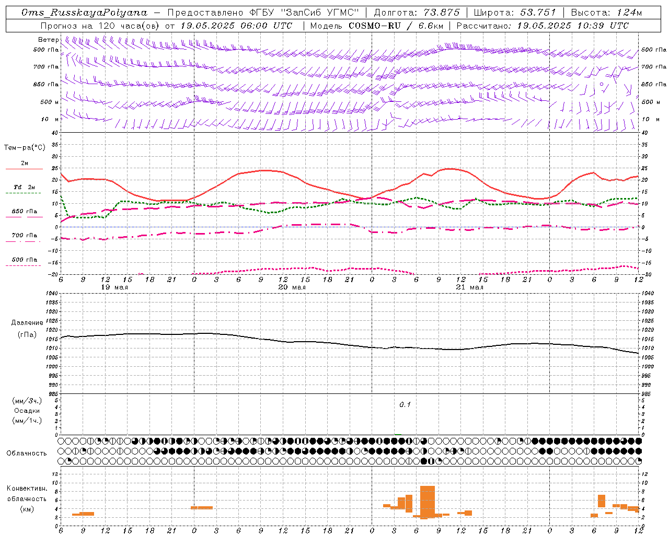
Task: Click the Давление pressure panel label
Action: click(27, 323)
